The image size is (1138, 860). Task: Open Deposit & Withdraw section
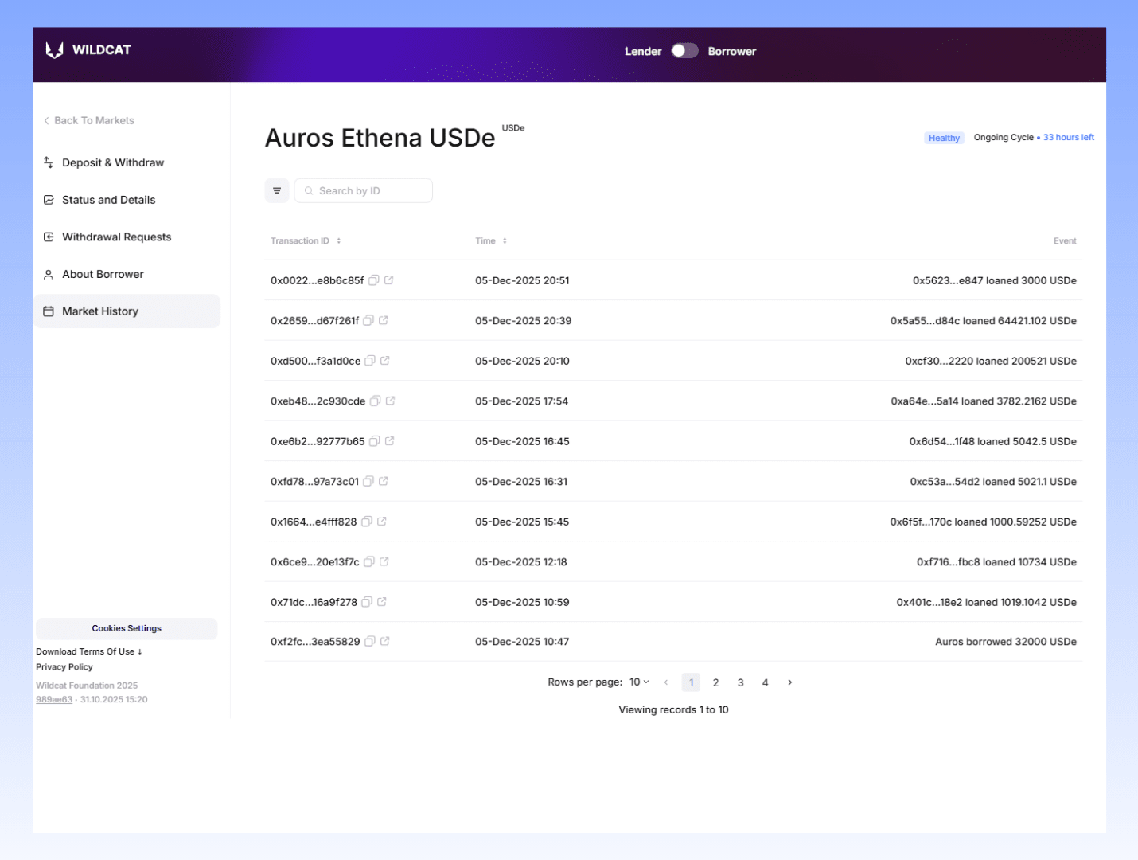click(x=112, y=162)
